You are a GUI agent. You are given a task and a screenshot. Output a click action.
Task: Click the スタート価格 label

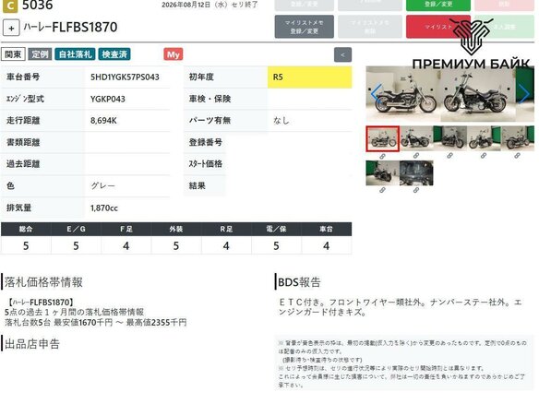click(206, 164)
